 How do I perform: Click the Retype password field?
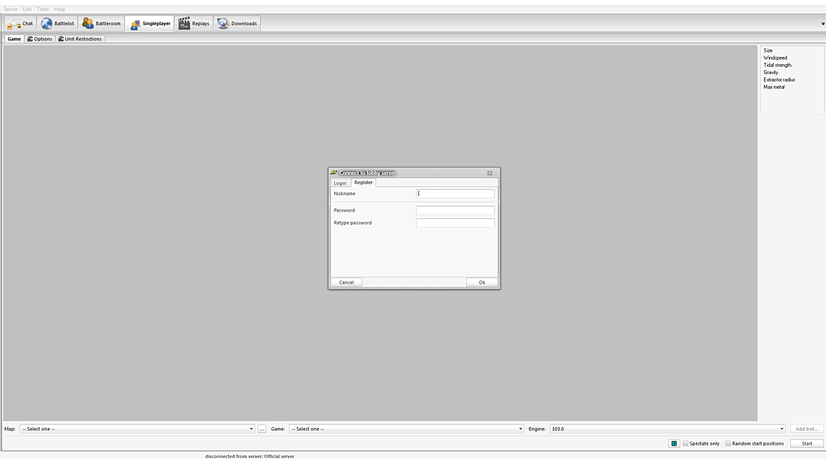click(455, 223)
